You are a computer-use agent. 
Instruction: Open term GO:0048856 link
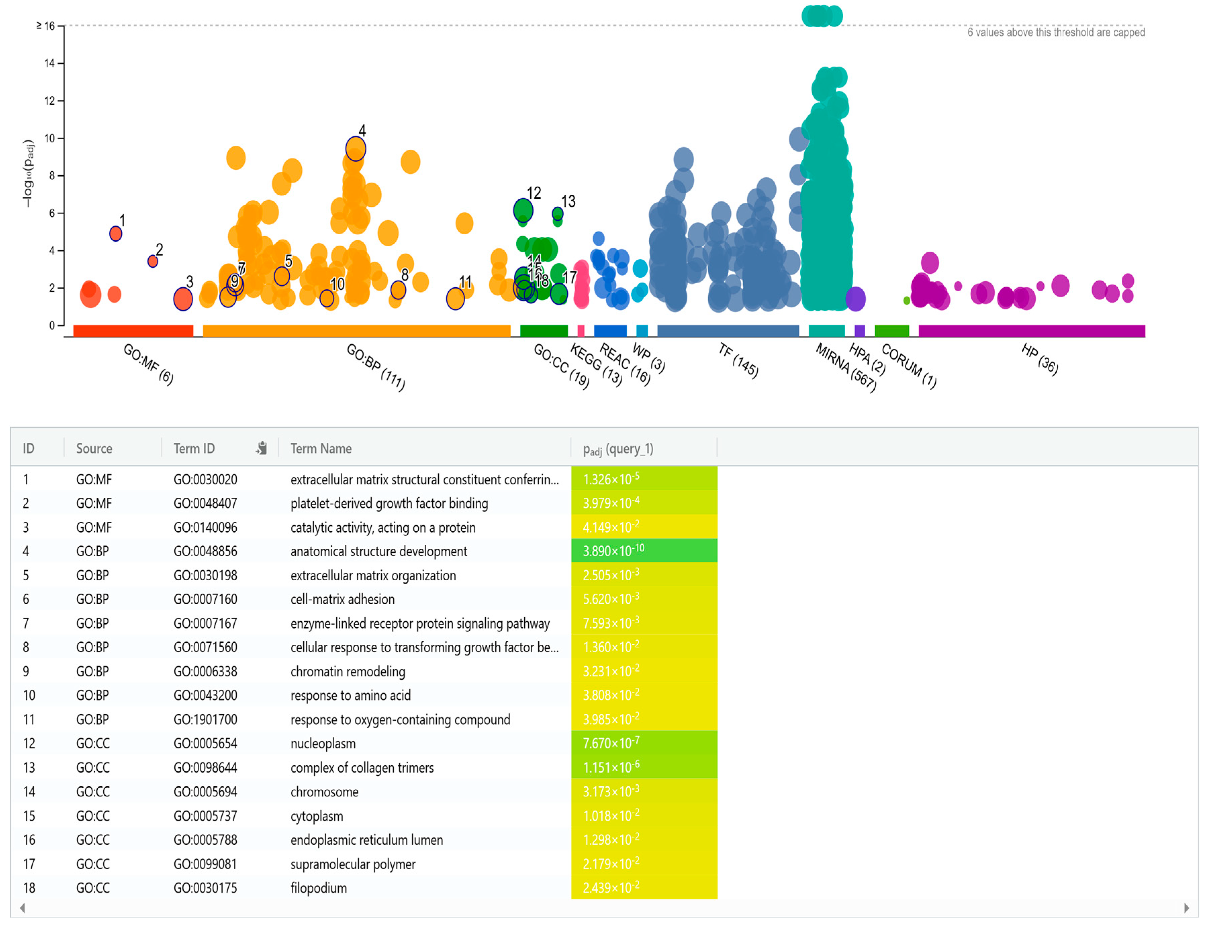pyautogui.click(x=205, y=551)
